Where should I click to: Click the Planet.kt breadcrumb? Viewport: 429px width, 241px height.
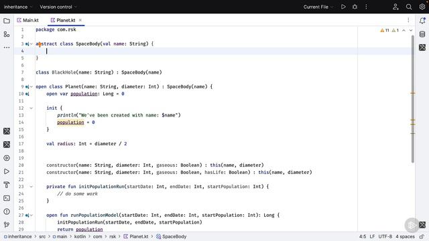pos(136,236)
